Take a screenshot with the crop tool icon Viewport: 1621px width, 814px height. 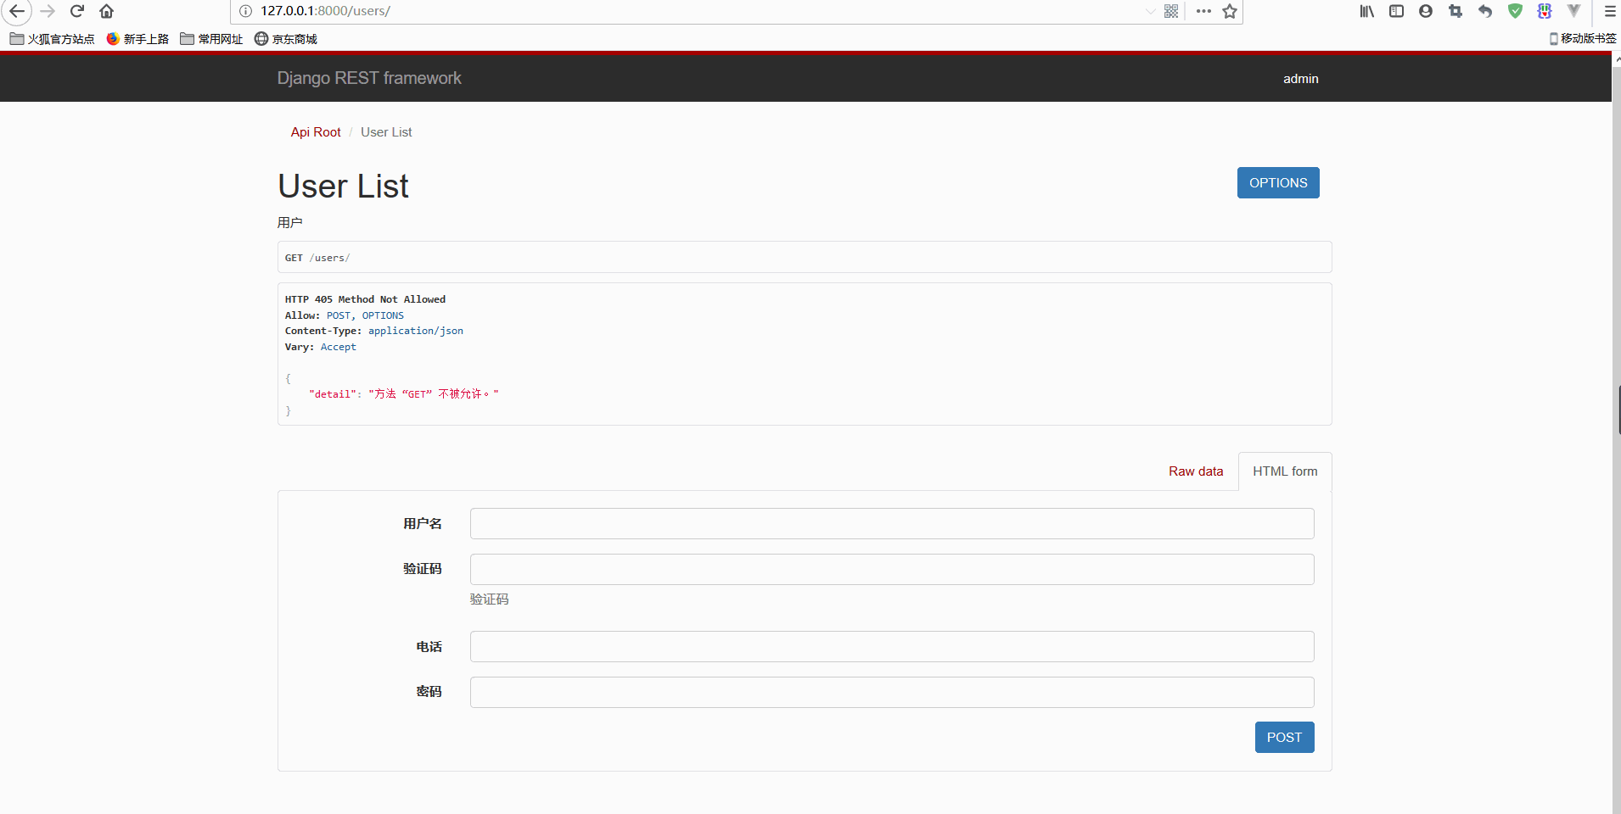coord(1456,11)
